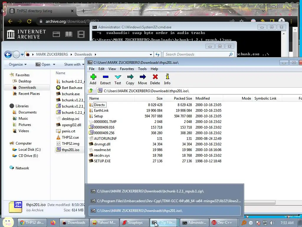Click the Symbolic Link column header
This screenshot has width=302, height=227.
coord(267,98)
